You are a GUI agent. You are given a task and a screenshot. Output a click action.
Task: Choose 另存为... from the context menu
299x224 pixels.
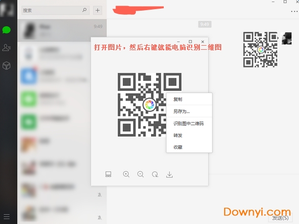189,111
